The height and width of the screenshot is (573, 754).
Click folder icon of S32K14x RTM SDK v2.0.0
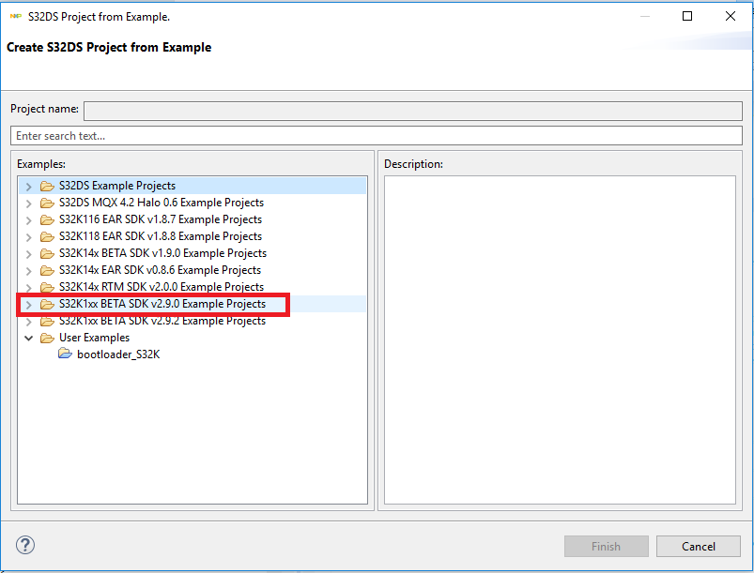pos(47,287)
